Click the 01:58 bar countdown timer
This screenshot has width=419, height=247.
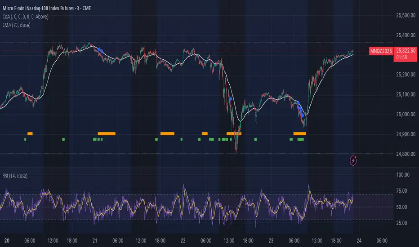(x=401, y=57)
